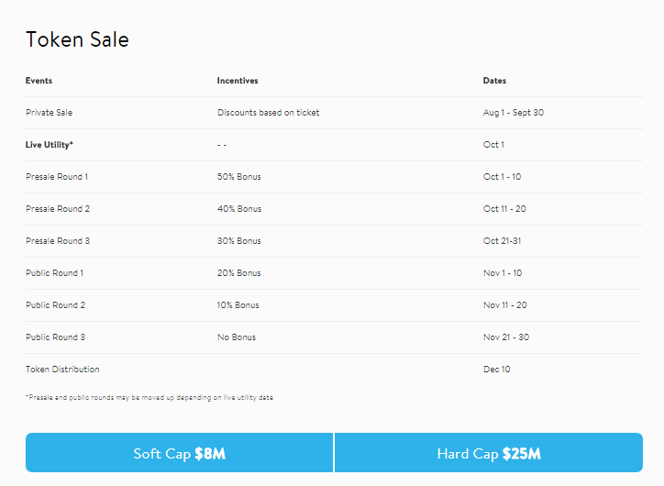Select Presale Round 1 event
664x486 pixels.
[x=57, y=177]
